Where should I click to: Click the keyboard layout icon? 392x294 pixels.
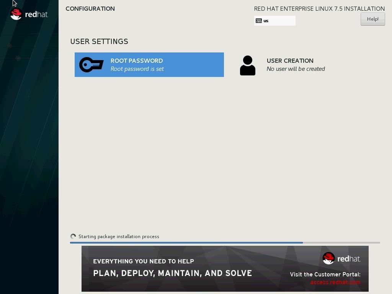pyautogui.click(x=259, y=21)
